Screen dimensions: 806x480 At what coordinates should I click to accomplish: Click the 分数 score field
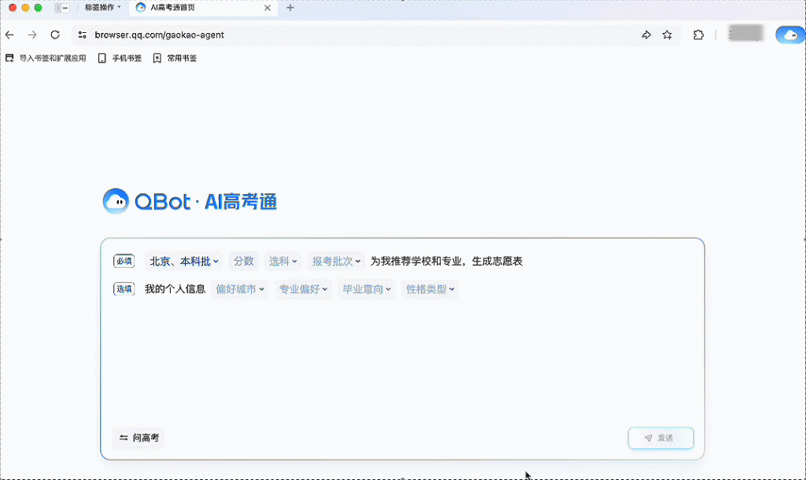244,262
